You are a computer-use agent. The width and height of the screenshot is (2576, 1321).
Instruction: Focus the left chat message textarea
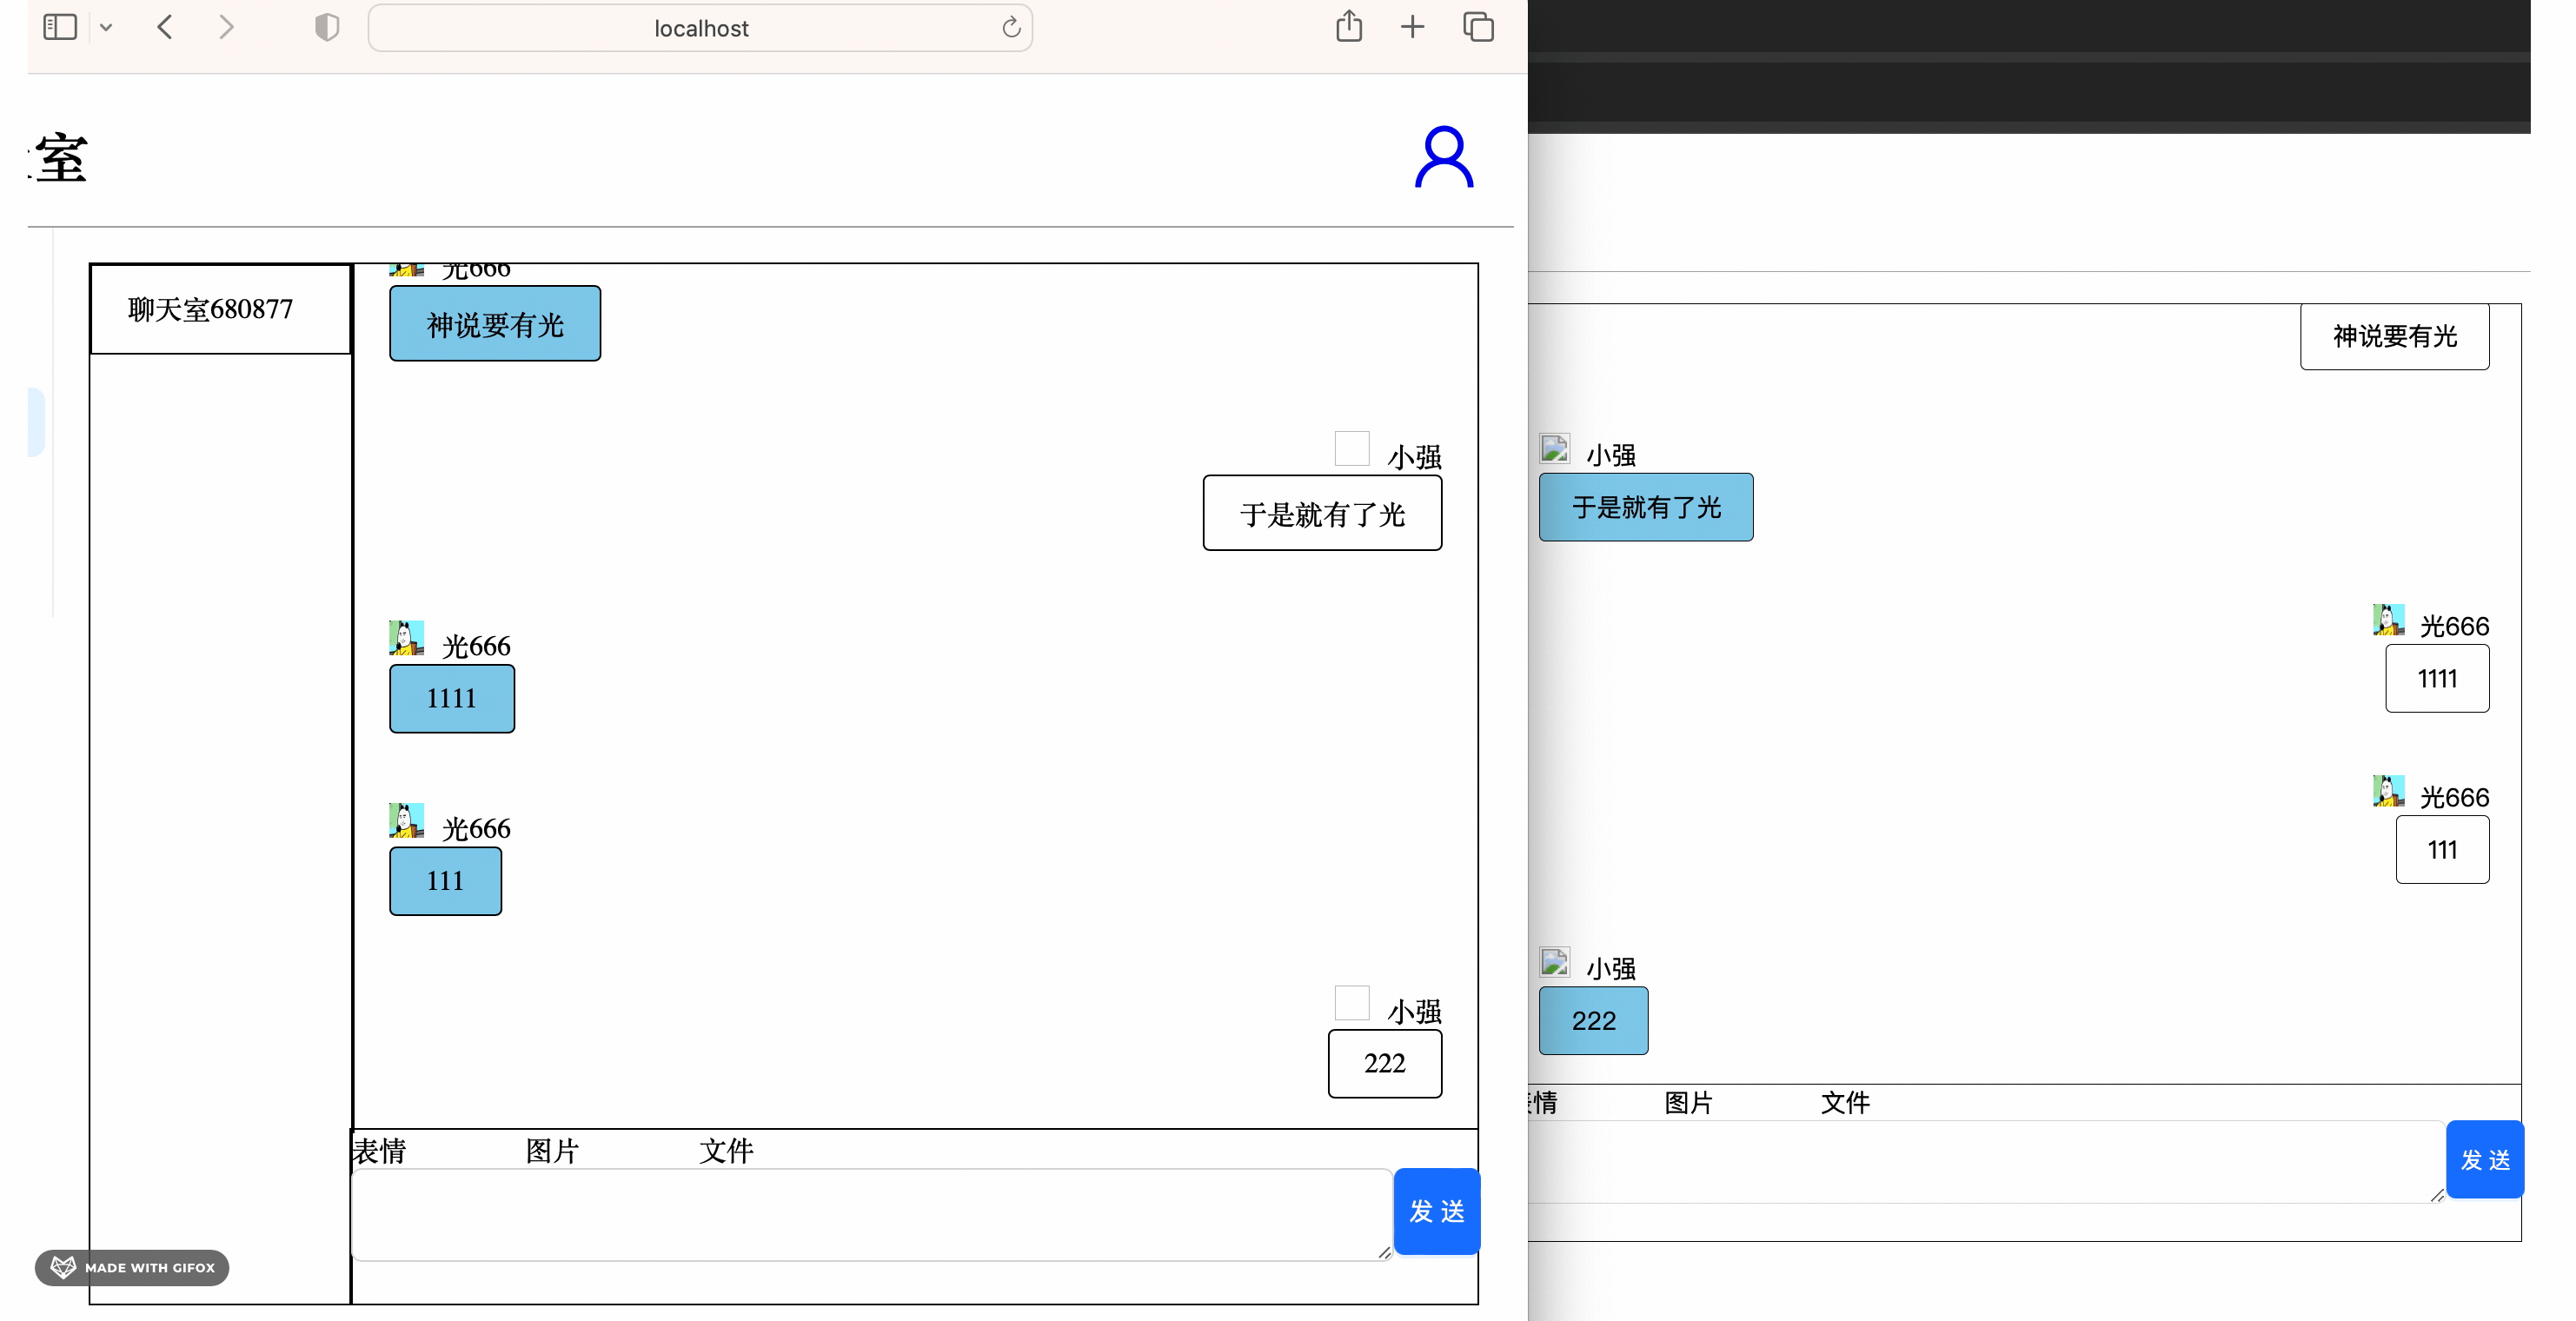coord(870,1214)
